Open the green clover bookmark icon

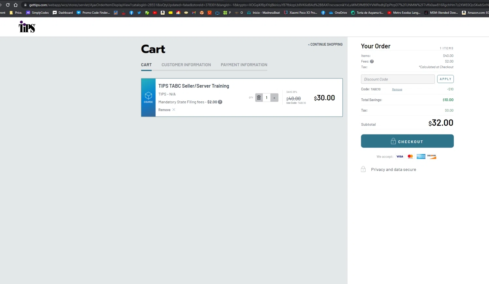(x=225, y=13)
